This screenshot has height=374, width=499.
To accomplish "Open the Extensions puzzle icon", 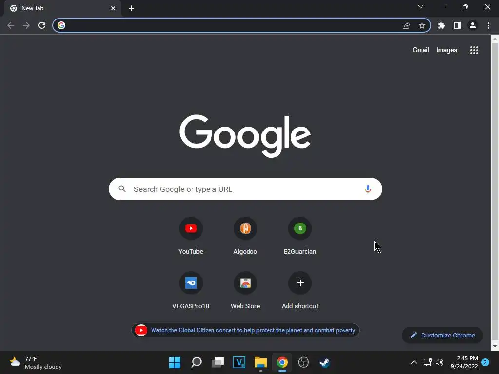I will click(441, 25).
